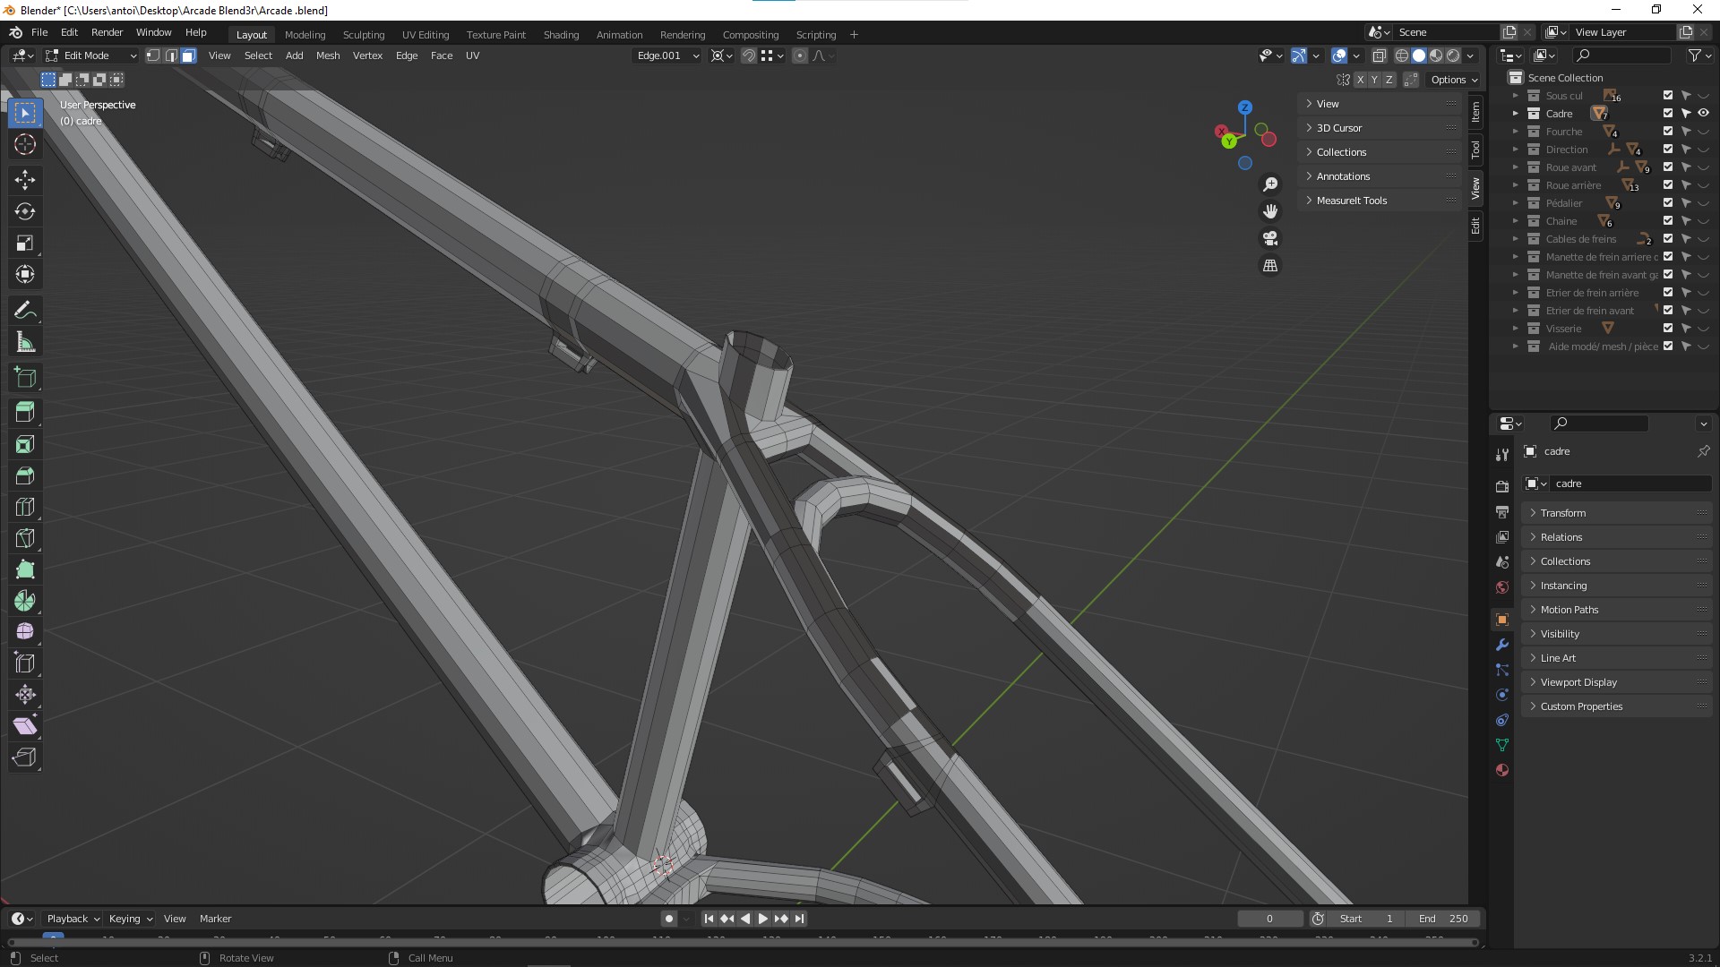The width and height of the screenshot is (1720, 967).
Task: Open the UV Editing workspace tab
Action: tap(426, 35)
